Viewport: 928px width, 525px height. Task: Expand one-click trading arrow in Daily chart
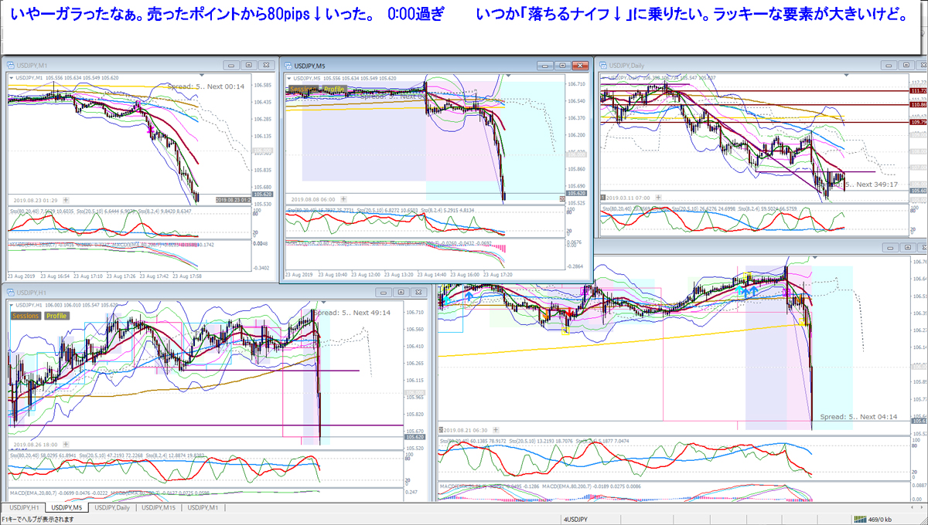click(605, 77)
